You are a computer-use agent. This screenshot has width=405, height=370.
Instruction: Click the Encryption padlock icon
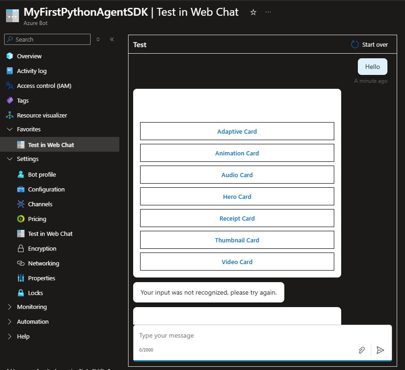pos(21,248)
